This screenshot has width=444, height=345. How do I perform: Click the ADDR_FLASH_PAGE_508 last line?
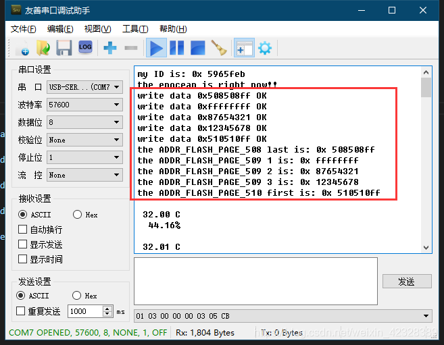(x=256, y=149)
